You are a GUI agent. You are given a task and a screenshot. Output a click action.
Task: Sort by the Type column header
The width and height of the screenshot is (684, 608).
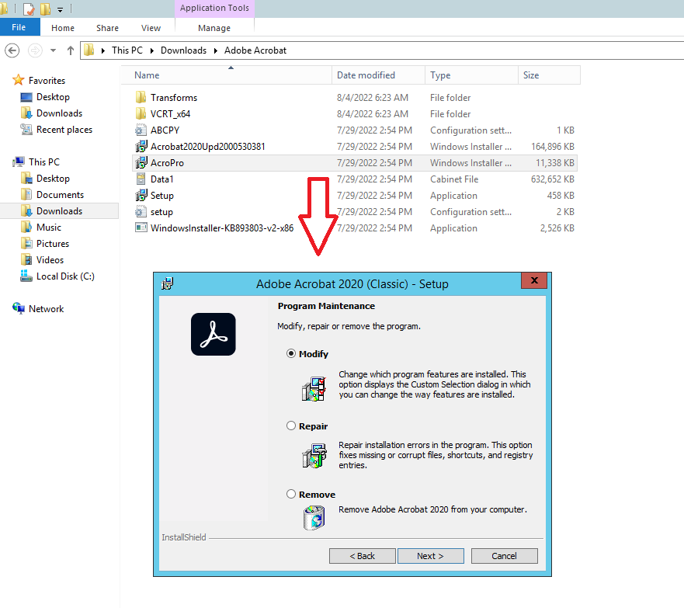tap(471, 75)
